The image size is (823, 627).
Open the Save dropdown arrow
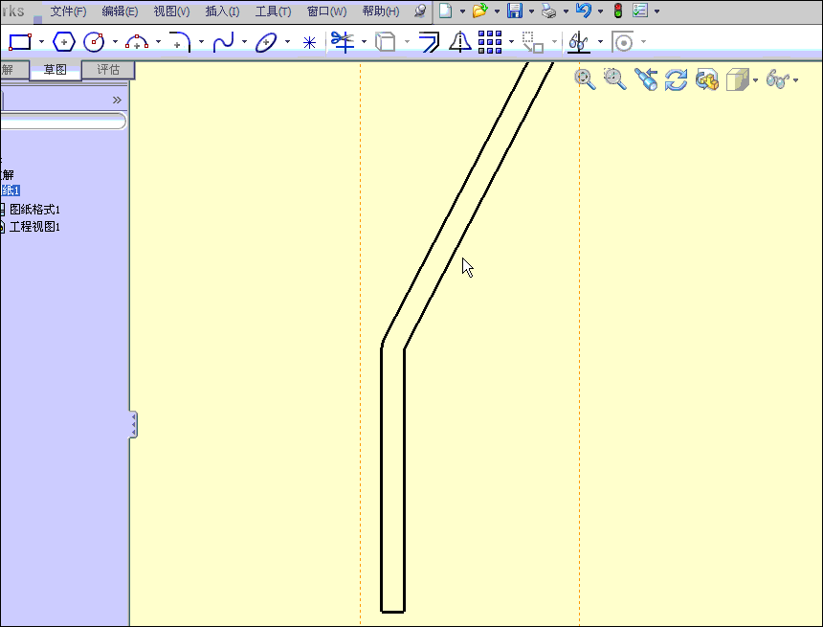[531, 11]
